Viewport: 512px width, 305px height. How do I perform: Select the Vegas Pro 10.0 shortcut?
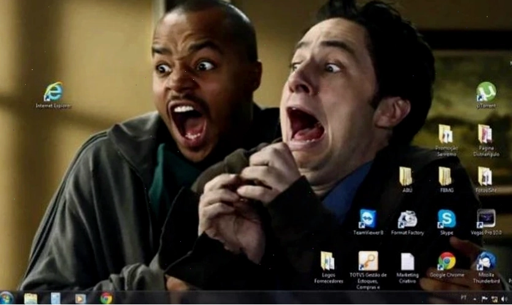pos(486,222)
